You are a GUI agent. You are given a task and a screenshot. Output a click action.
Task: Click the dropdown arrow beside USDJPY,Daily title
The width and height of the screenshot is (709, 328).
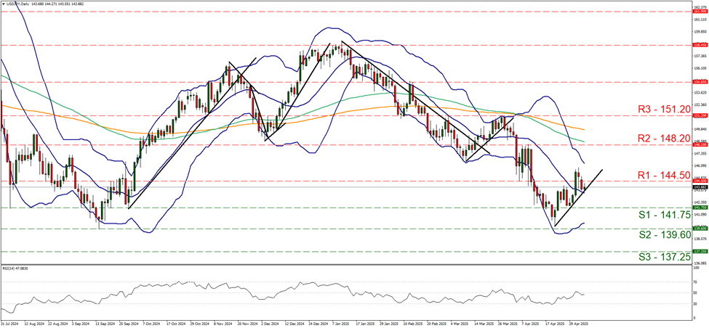(3, 4)
